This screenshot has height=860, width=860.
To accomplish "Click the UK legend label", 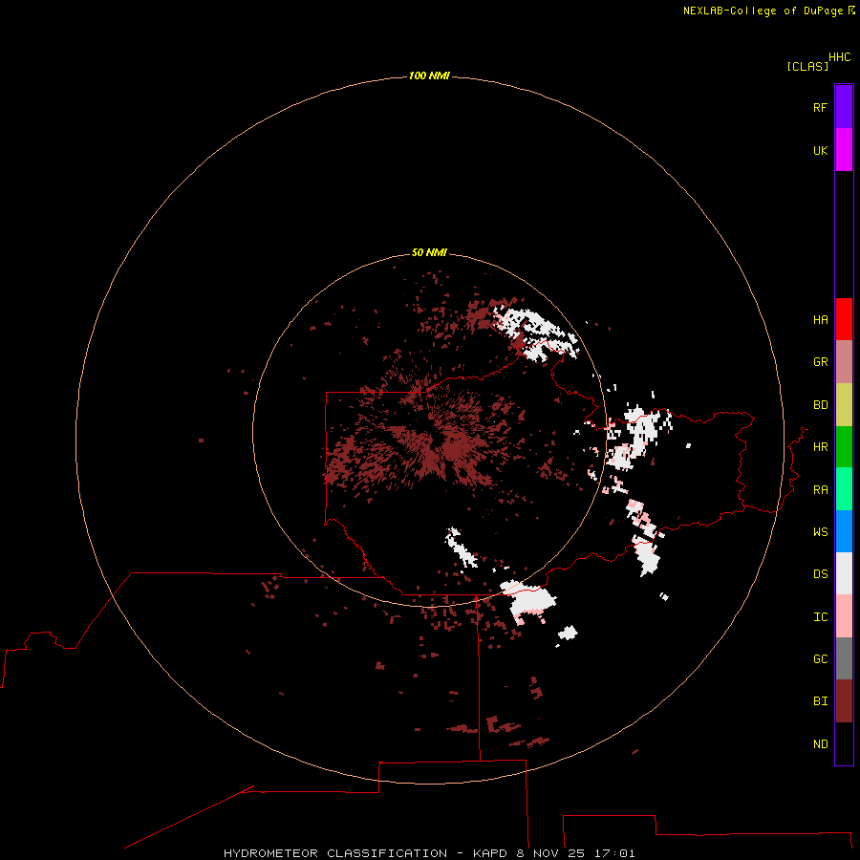I will pyautogui.click(x=821, y=150).
